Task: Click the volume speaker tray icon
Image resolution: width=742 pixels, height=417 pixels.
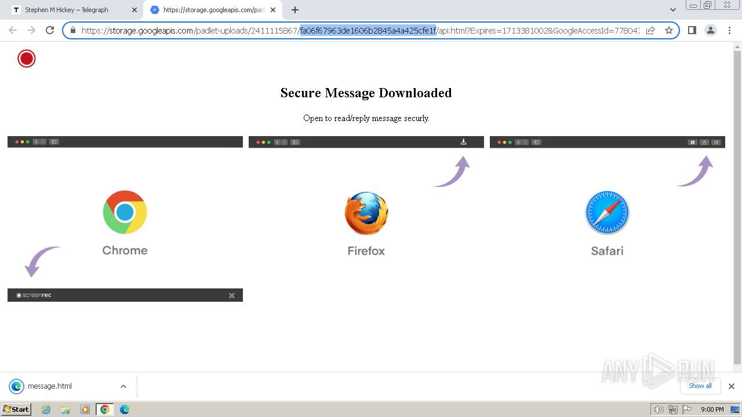Action: click(x=659, y=409)
